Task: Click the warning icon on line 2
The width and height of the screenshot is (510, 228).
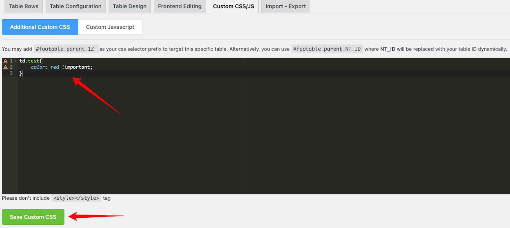Action: [x=5, y=67]
